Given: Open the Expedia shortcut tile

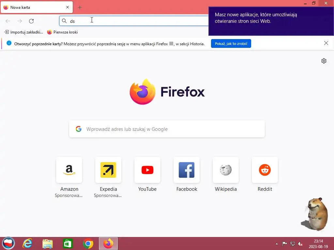Looking at the screenshot, I should (x=108, y=170).
